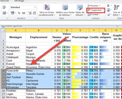Viewport: 122px width, 99px height.
Task: Click the Mise en forme conditionnelle icon
Action: tap(47, 7)
